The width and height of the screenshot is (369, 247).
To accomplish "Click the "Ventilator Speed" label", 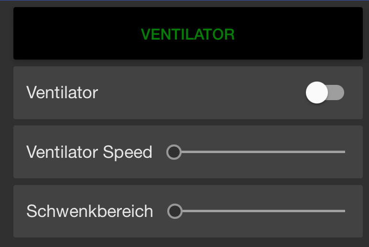I will click(89, 152).
